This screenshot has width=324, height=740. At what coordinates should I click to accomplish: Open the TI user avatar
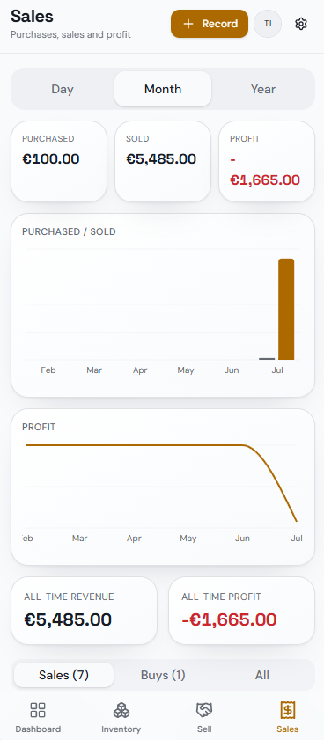(x=268, y=24)
